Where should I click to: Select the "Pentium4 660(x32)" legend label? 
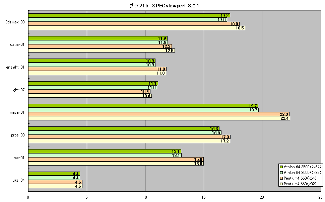[x=300, y=184]
